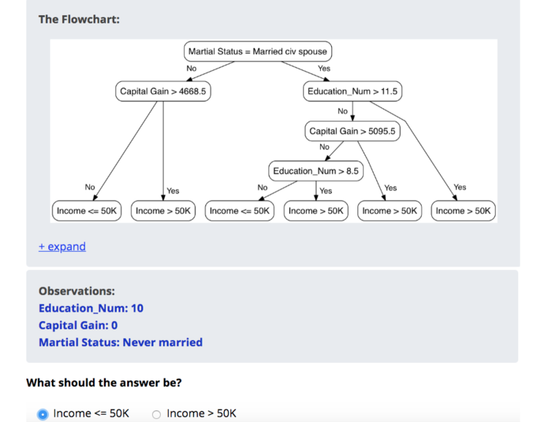The height and width of the screenshot is (422, 546).
Task: Click the rightmost Income > 50K leaf node
Action: pos(463,211)
